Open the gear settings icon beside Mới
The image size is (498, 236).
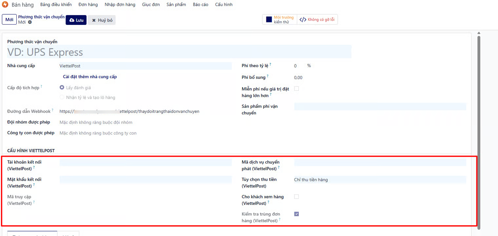pyautogui.click(x=30, y=22)
